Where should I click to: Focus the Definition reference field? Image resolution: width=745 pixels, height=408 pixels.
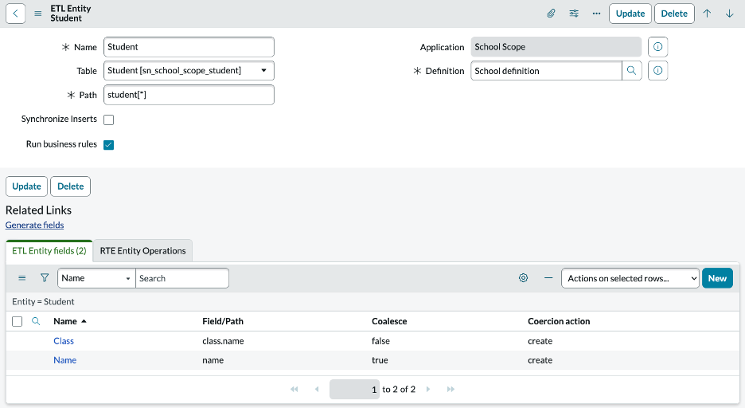[546, 70]
